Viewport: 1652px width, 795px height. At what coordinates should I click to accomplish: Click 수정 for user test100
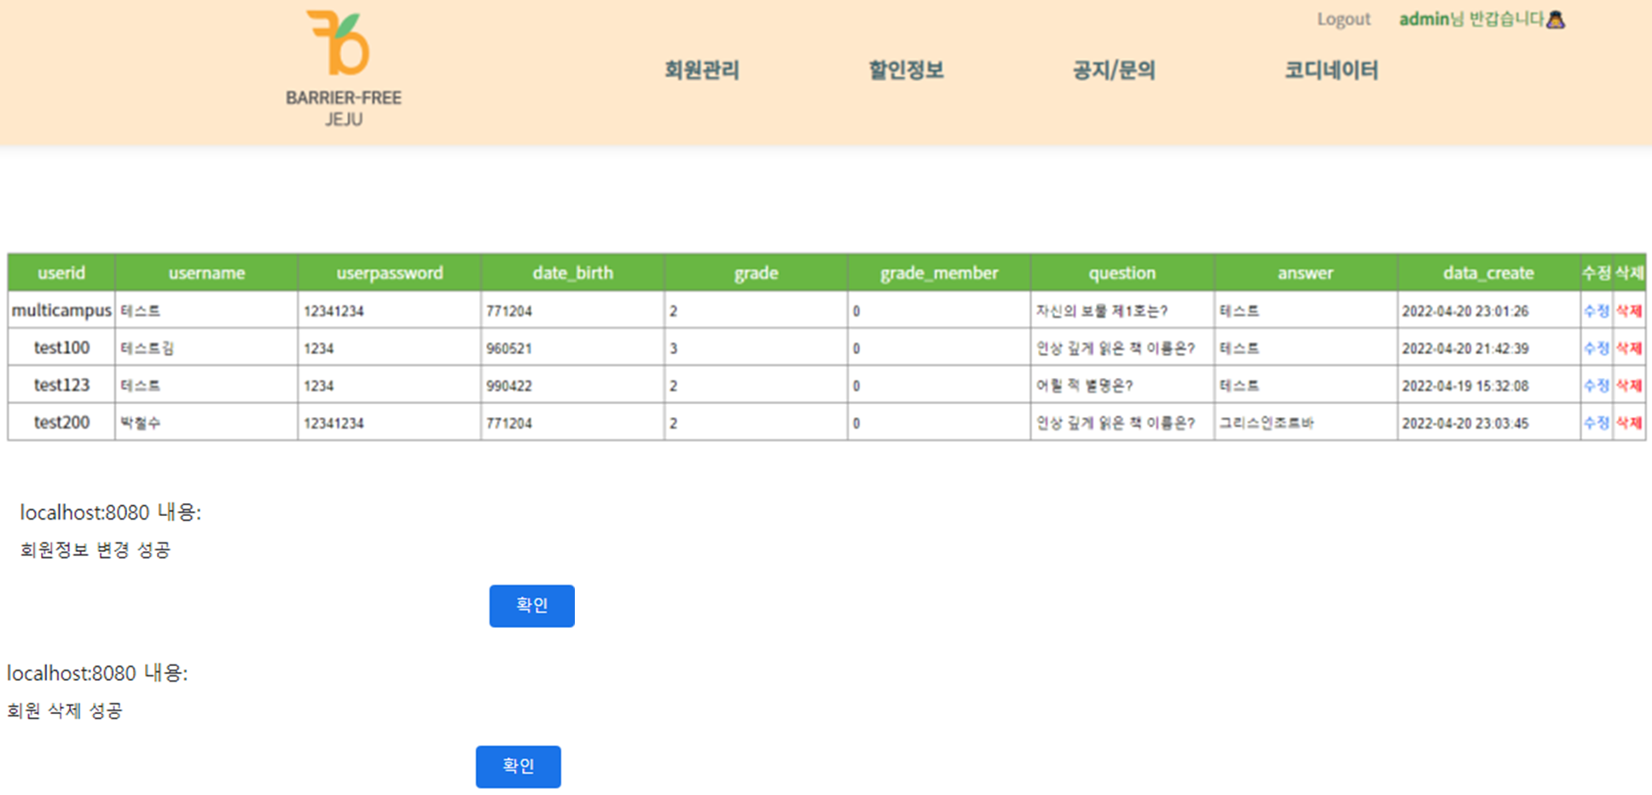click(1596, 348)
